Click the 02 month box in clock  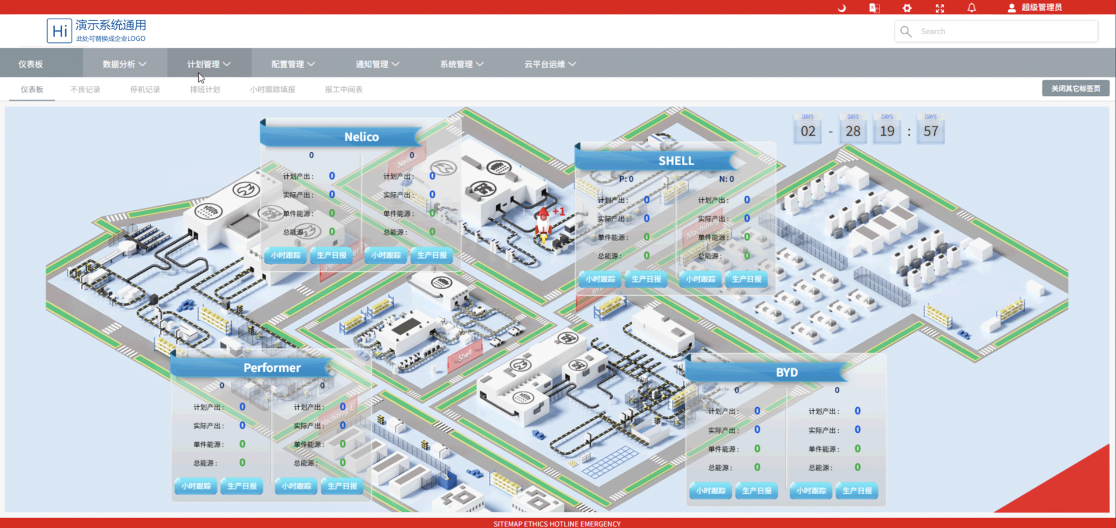[x=807, y=131]
